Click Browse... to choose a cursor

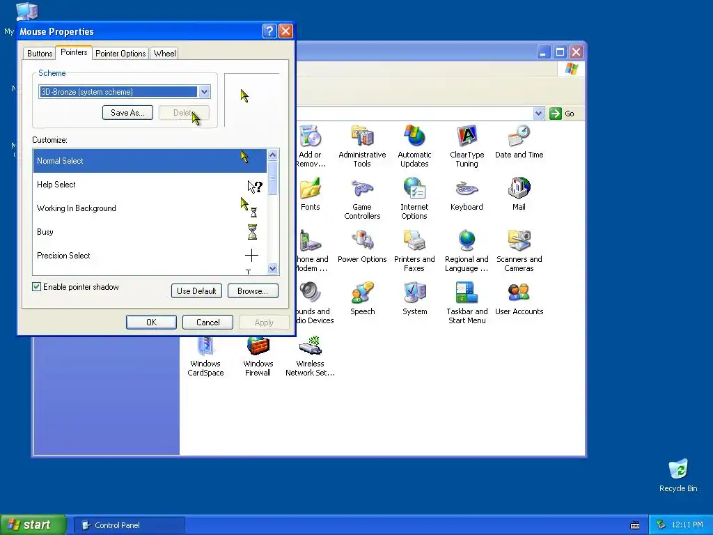252,291
